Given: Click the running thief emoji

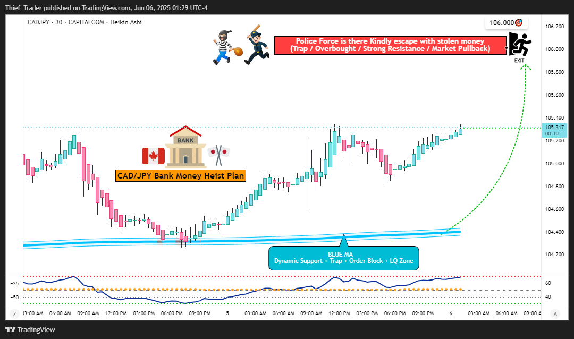Looking at the screenshot, I should (x=226, y=48).
